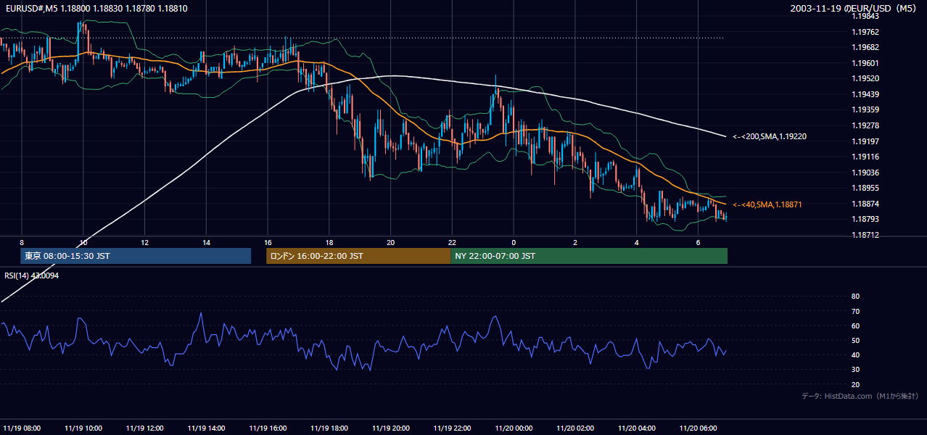Image resolution: width=927 pixels, height=435 pixels.
Task: Click the 11/19 14:00 time label
Action: [206, 428]
